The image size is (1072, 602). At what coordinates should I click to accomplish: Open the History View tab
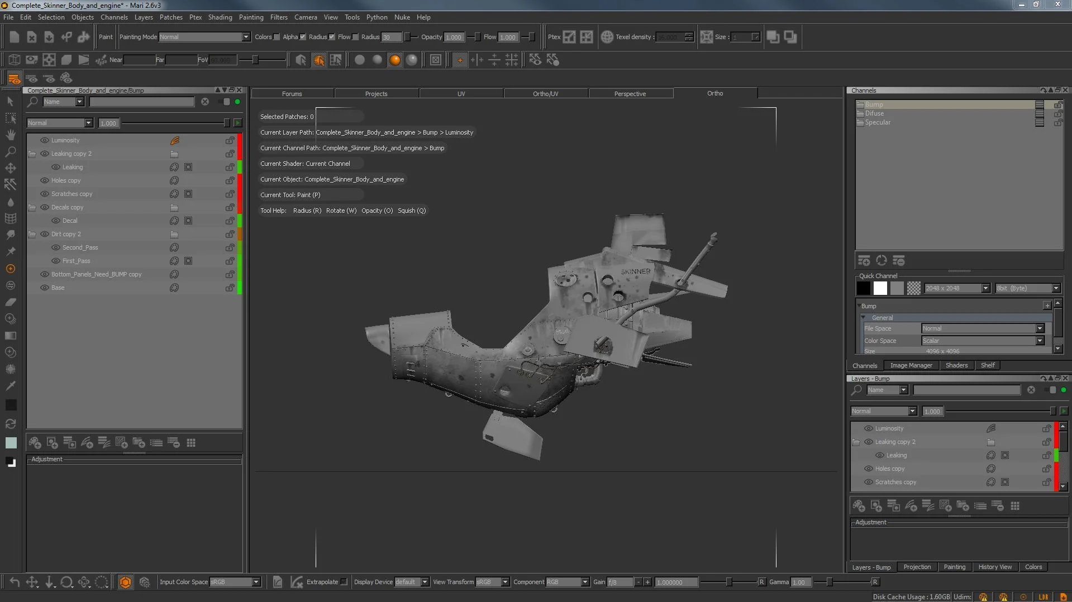tap(995, 567)
